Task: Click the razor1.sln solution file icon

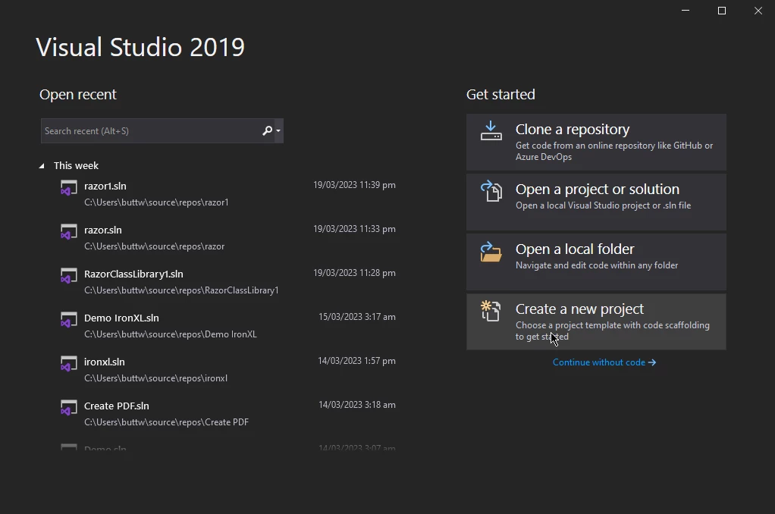Action: pyautogui.click(x=69, y=188)
